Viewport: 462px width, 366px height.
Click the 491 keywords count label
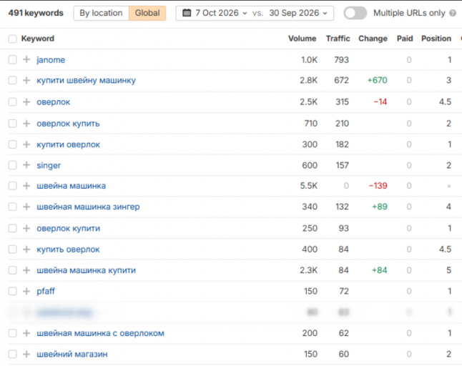tap(36, 13)
